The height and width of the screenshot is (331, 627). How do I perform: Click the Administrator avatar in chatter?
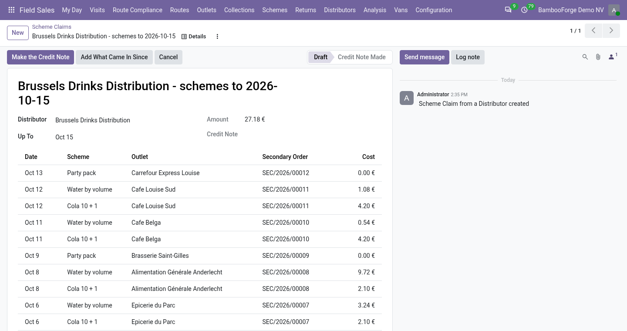point(407,98)
